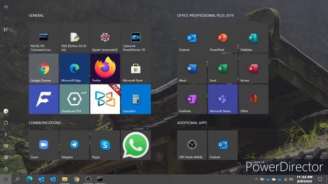Open the Power options button
328x184 pixels.
[6, 169]
